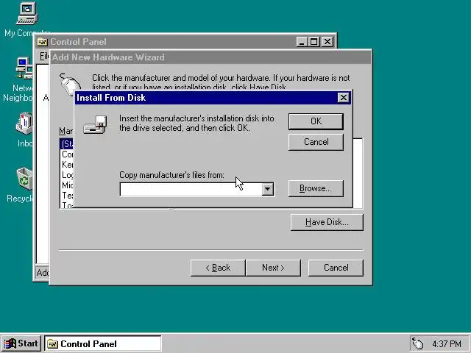
Task: Maximize the Control Panel window
Action: pos(314,42)
